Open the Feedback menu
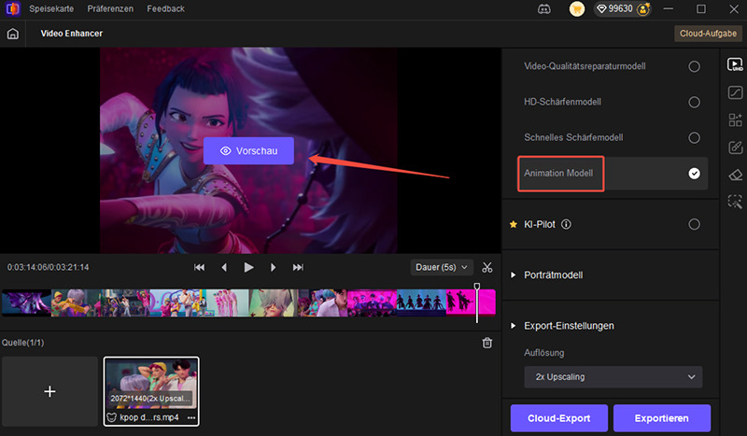 pyautogui.click(x=166, y=8)
